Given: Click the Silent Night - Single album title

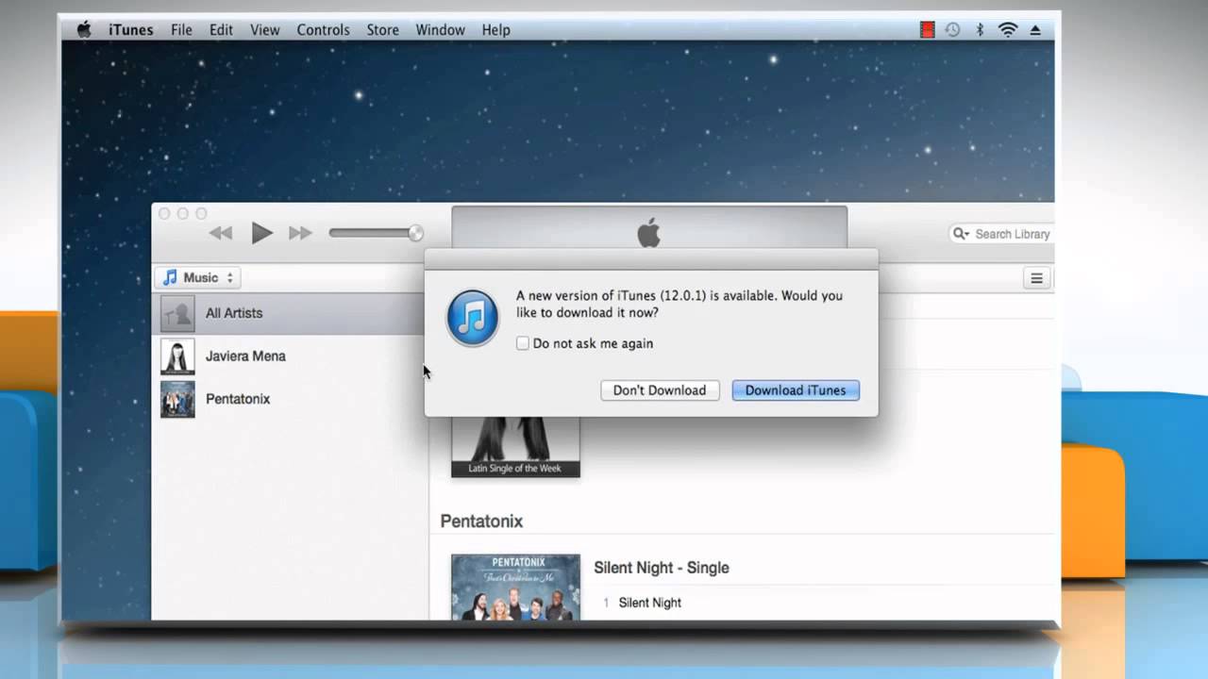Looking at the screenshot, I should coord(661,568).
